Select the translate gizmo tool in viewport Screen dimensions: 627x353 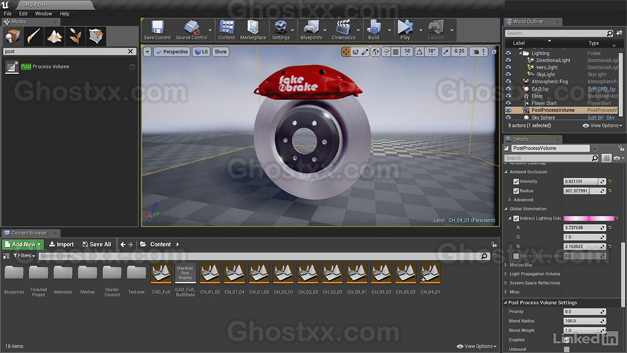point(346,51)
